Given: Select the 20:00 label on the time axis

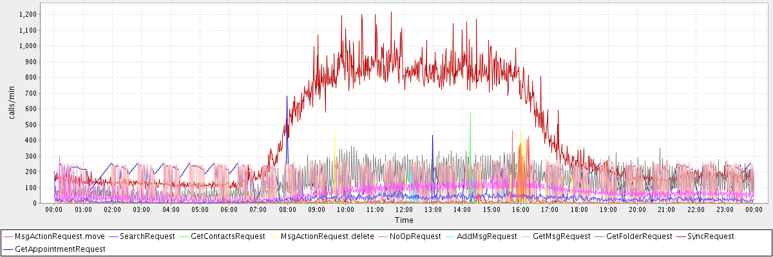Looking at the screenshot, I should pyautogui.click(x=637, y=209).
